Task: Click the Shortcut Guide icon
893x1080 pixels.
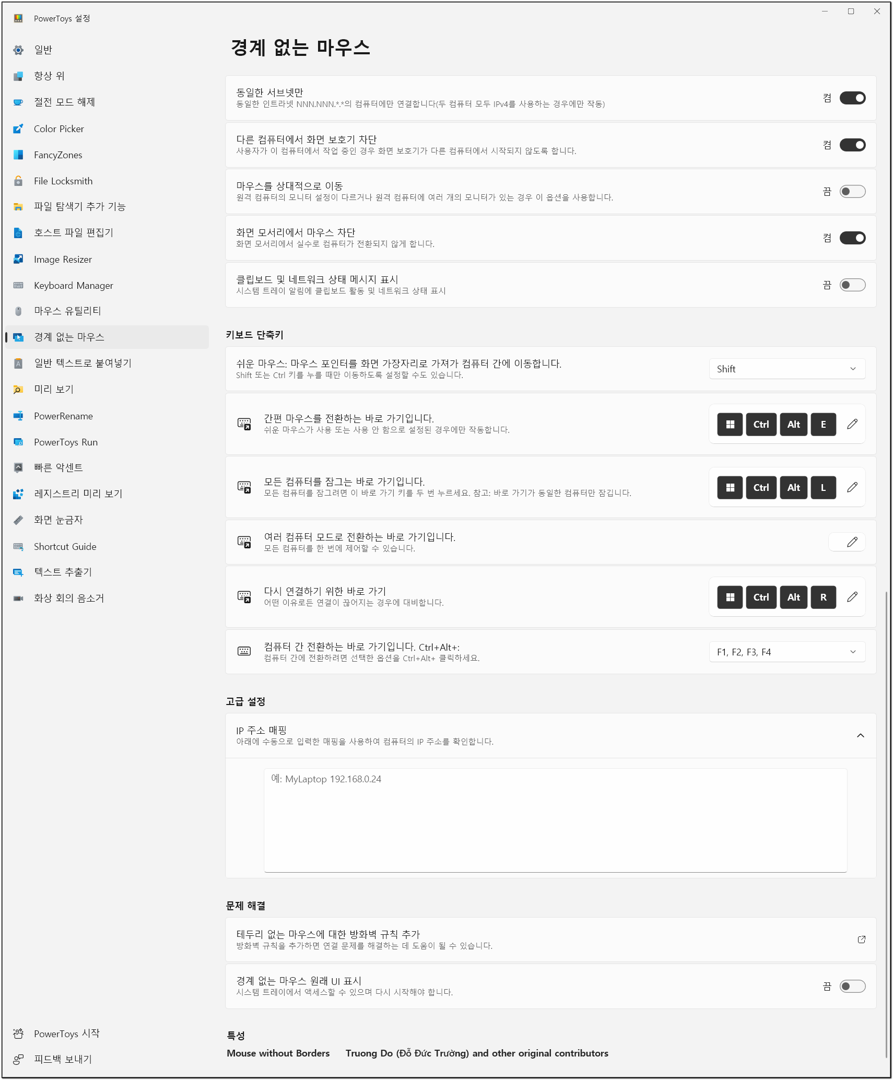Action: pyautogui.click(x=18, y=546)
